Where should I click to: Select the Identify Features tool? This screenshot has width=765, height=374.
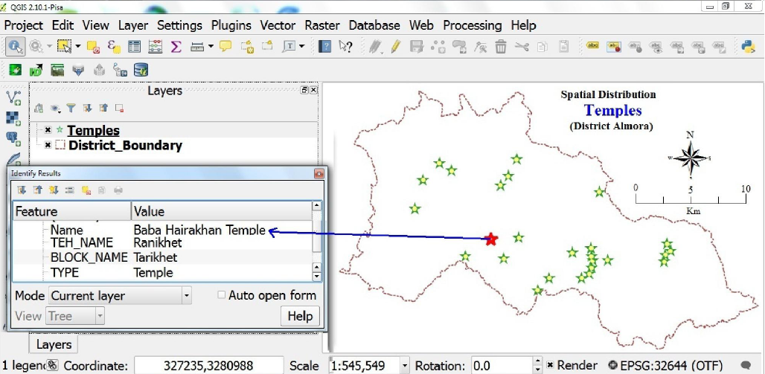(x=15, y=47)
